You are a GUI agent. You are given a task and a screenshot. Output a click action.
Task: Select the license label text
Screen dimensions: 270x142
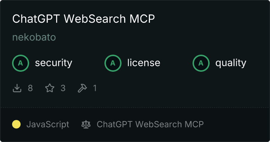click(x=144, y=62)
